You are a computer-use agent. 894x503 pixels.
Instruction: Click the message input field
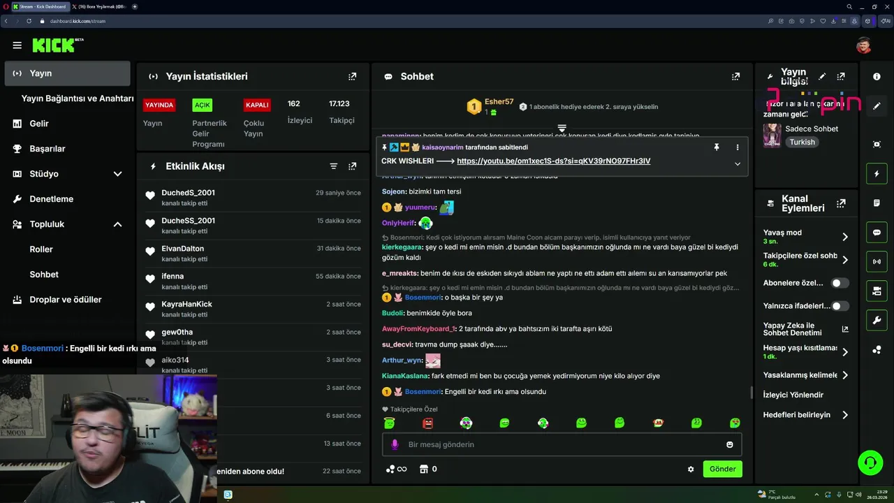coord(562,444)
